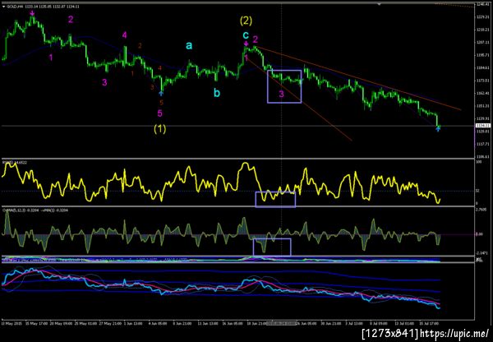Select the steeper lower orange trendline

click(298, 99)
